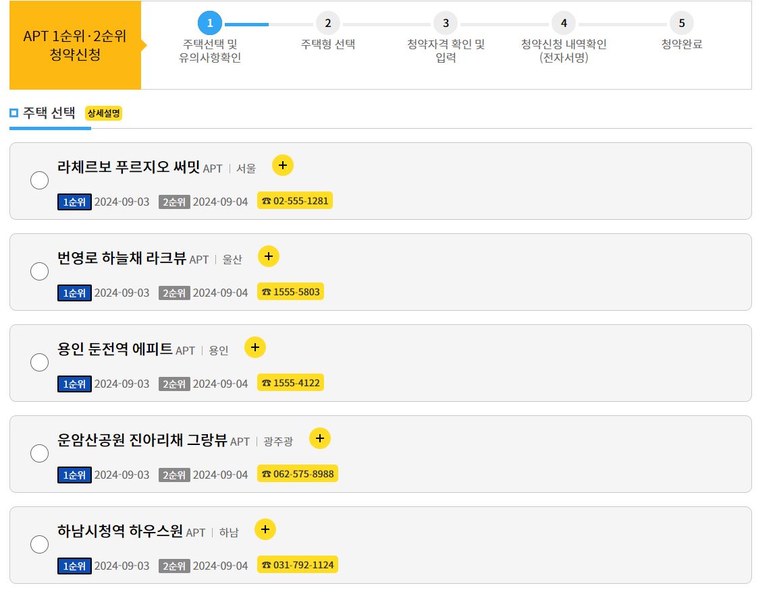Click 2순위 badge in 라체르보 푸르지오 써밋 row
This screenshot has width=777, height=596.
[x=174, y=202]
